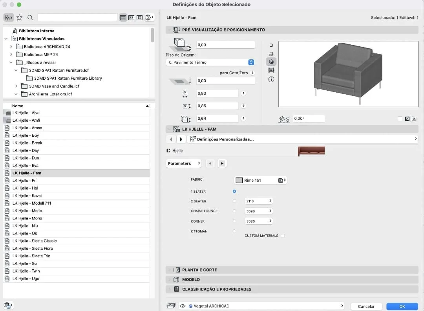This screenshot has height=311, width=424.
Task: Click the Rime 151 fabric swatch
Action: click(239, 180)
